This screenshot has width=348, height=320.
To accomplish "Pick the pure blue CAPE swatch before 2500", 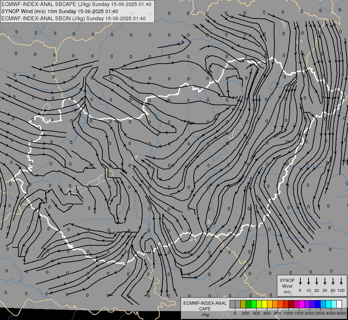I will [317, 304].
